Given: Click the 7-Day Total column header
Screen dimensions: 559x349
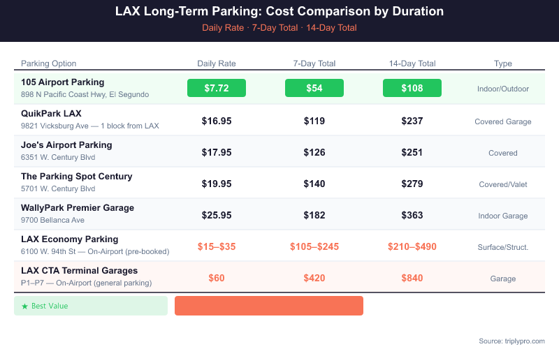Looking at the screenshot, I should point(314,64).
